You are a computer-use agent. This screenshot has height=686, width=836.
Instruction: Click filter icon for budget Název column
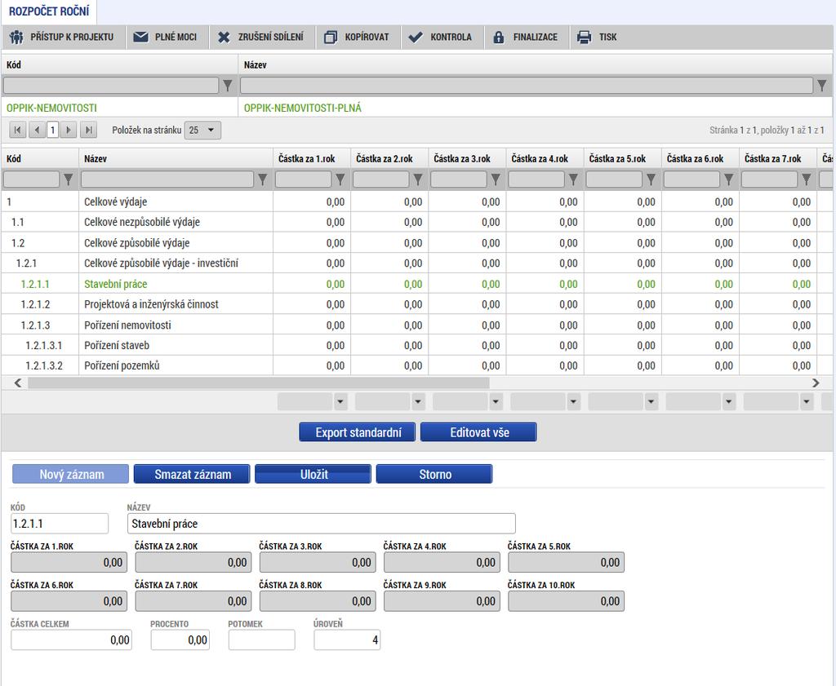(262, 179)
